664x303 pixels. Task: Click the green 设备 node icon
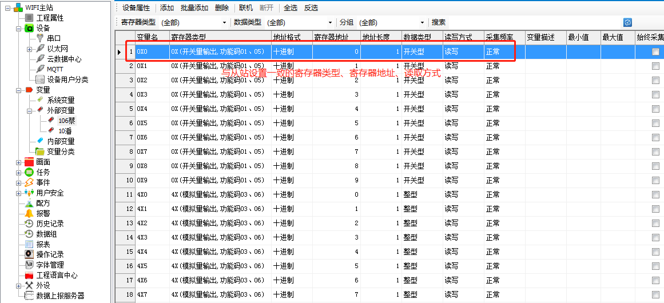coord(29,29)
